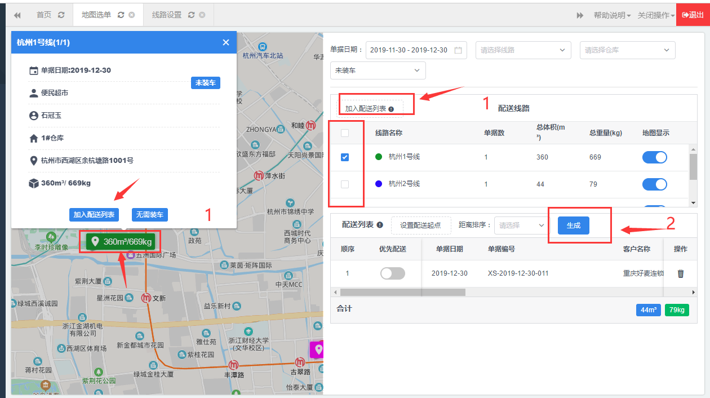710x398 pixels.
Task: Click the magenta location marker on map
Action: 318,350
